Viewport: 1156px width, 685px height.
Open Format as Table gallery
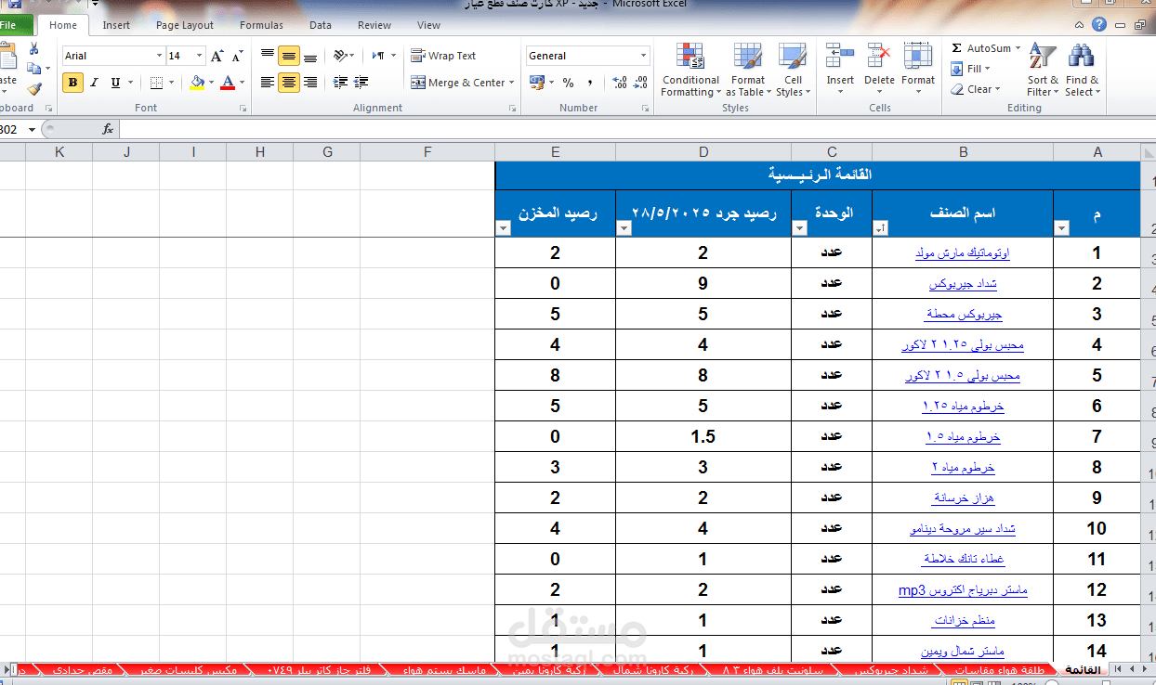747,70
